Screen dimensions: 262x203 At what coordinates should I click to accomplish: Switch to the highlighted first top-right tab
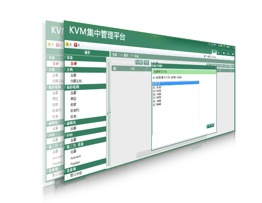tap(214, 52)
